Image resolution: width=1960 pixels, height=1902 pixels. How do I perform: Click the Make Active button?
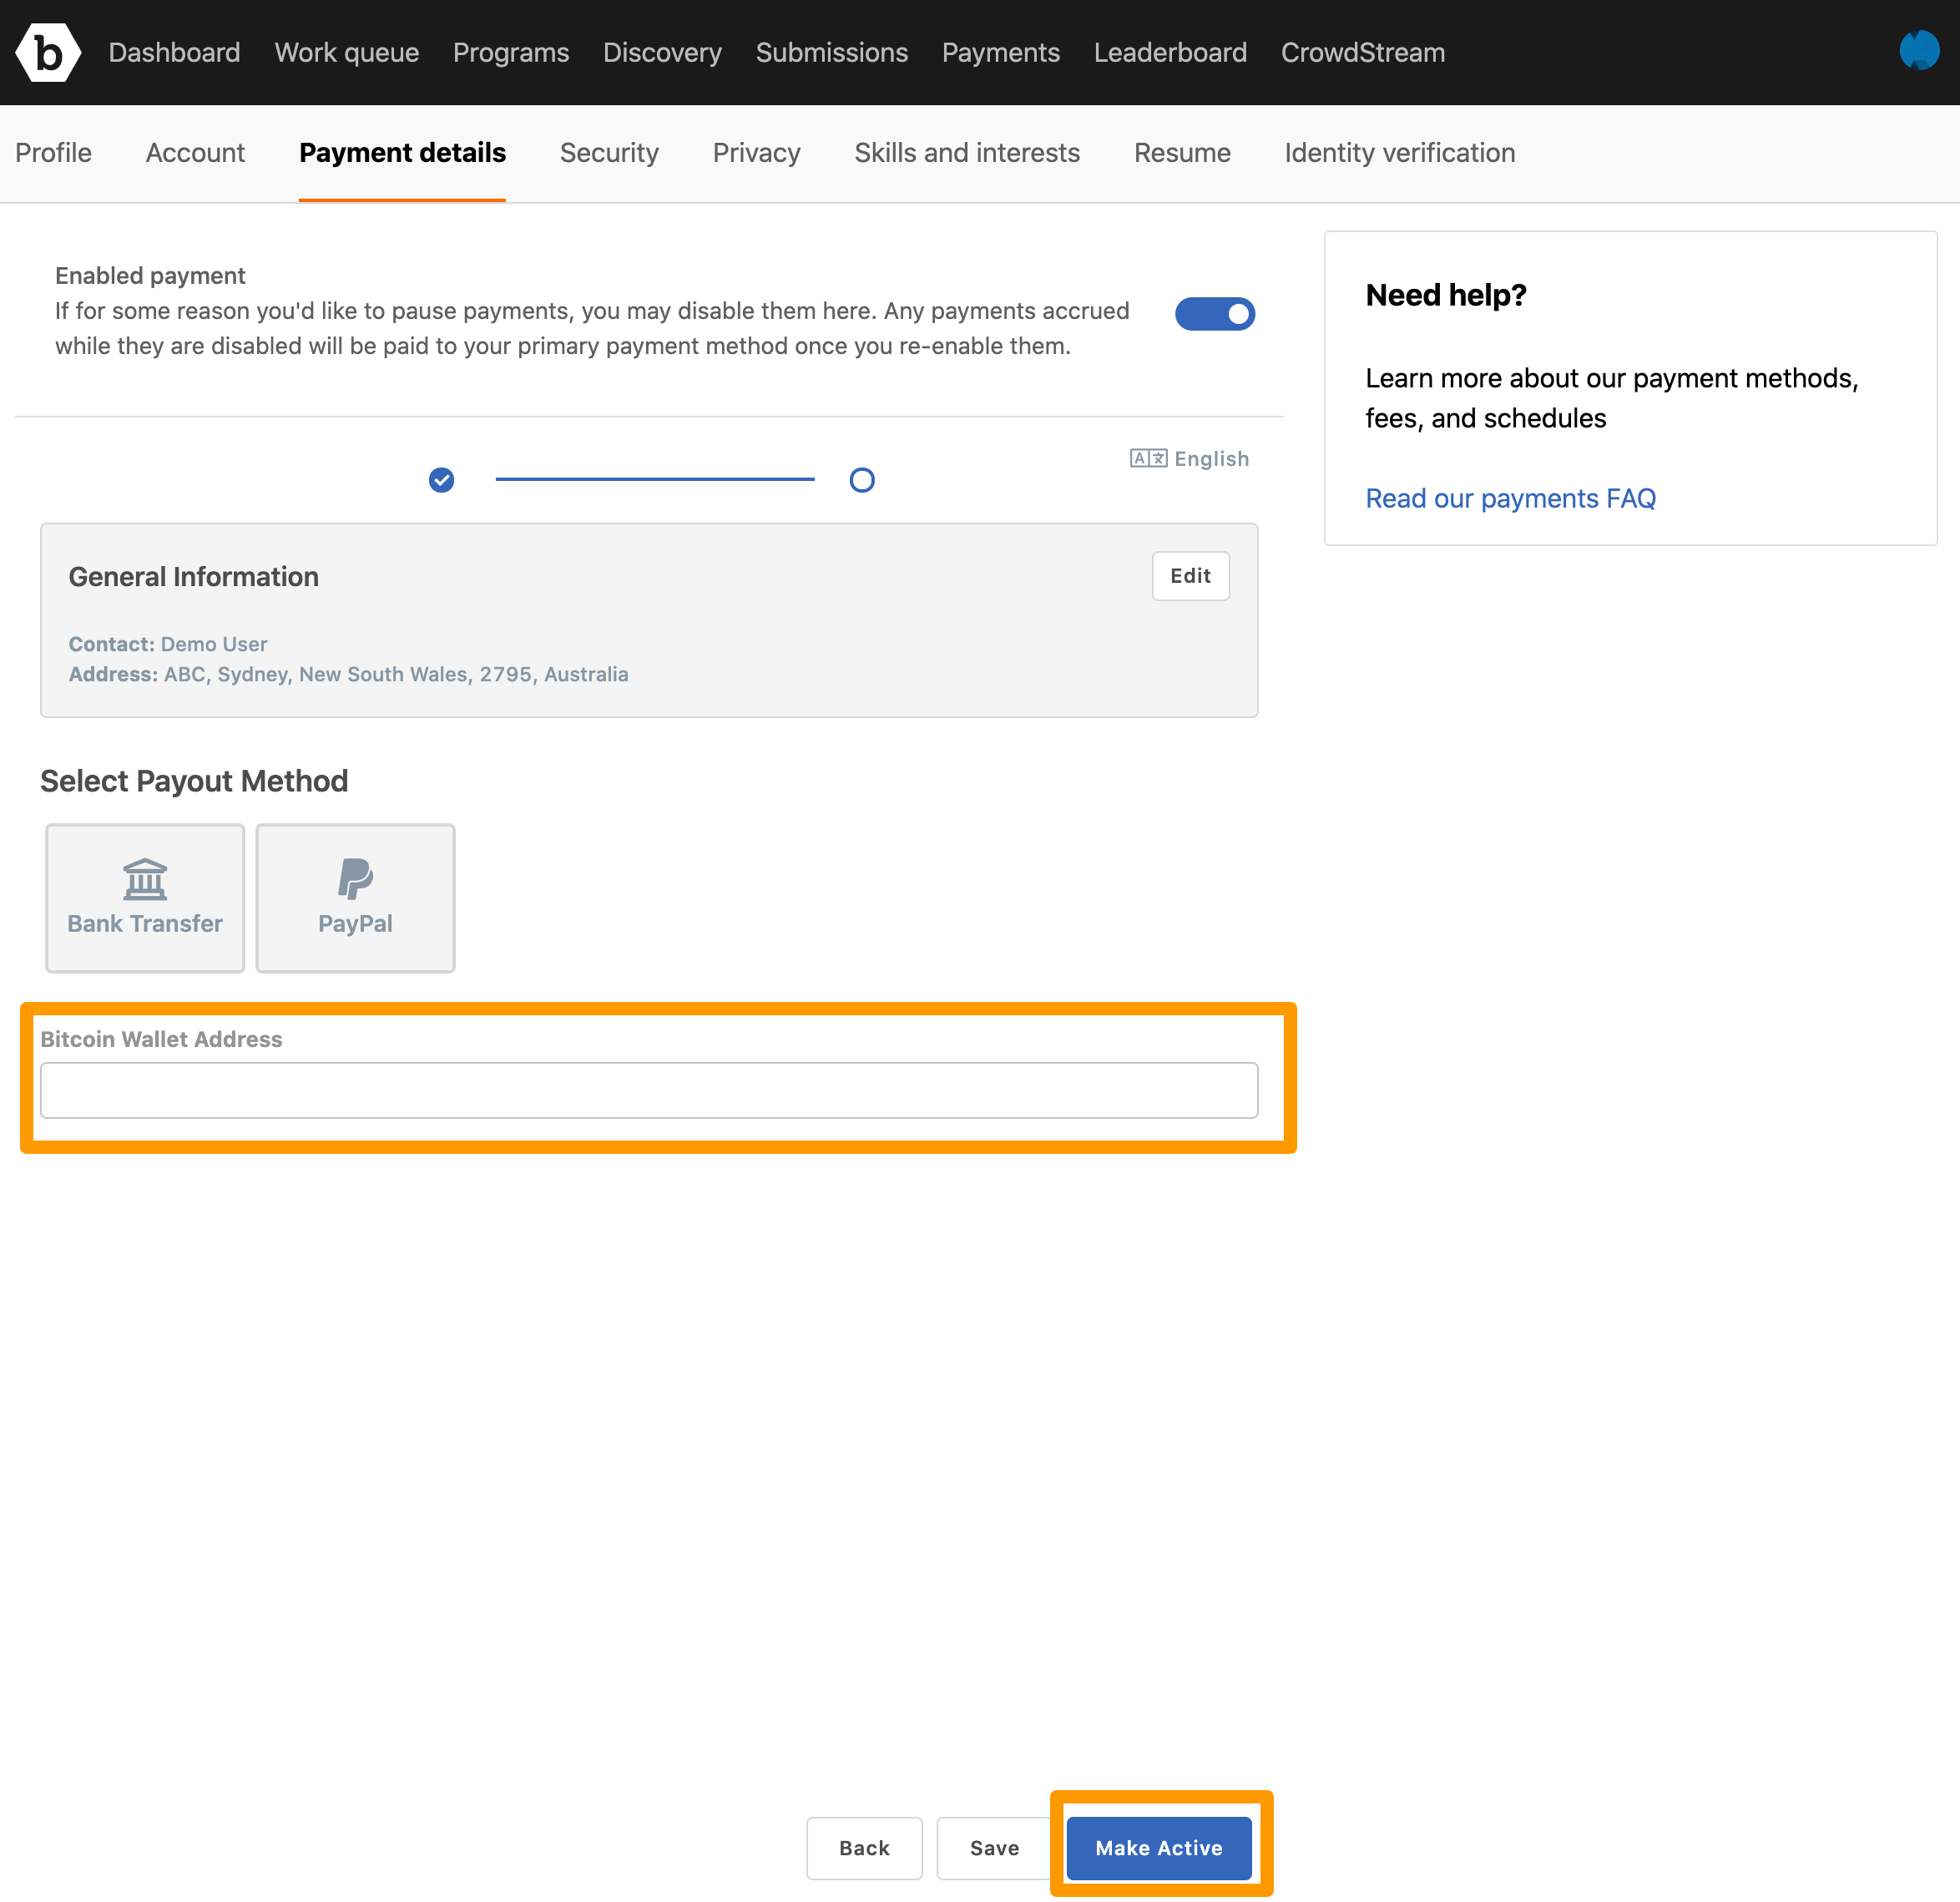[1160, 1846]
